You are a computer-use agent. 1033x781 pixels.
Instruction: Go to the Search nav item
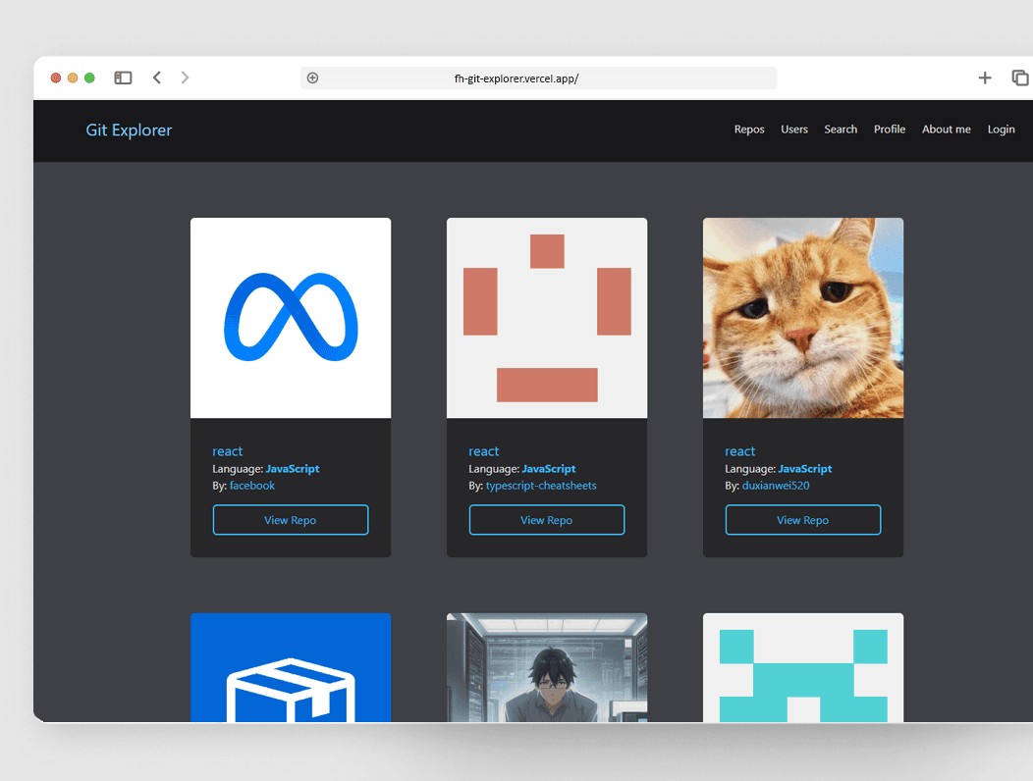841,130
